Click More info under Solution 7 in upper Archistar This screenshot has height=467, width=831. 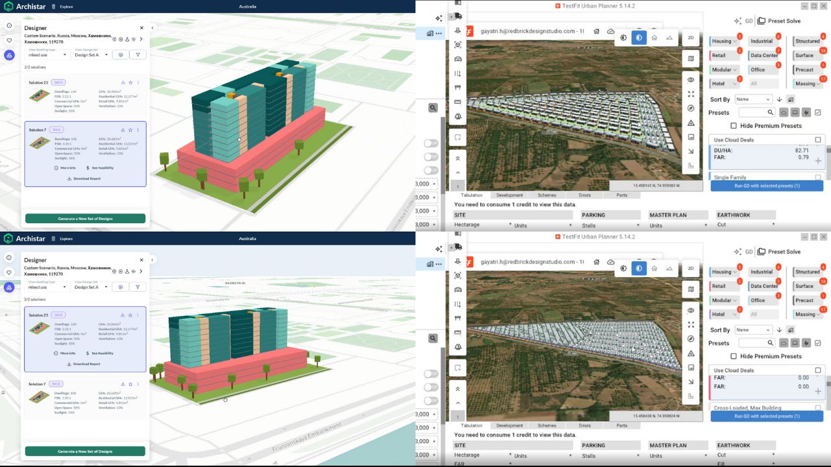(65, 168)
